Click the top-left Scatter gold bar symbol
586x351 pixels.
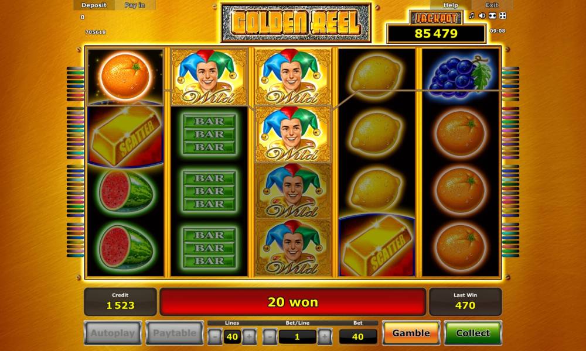[x=125, y=135]
